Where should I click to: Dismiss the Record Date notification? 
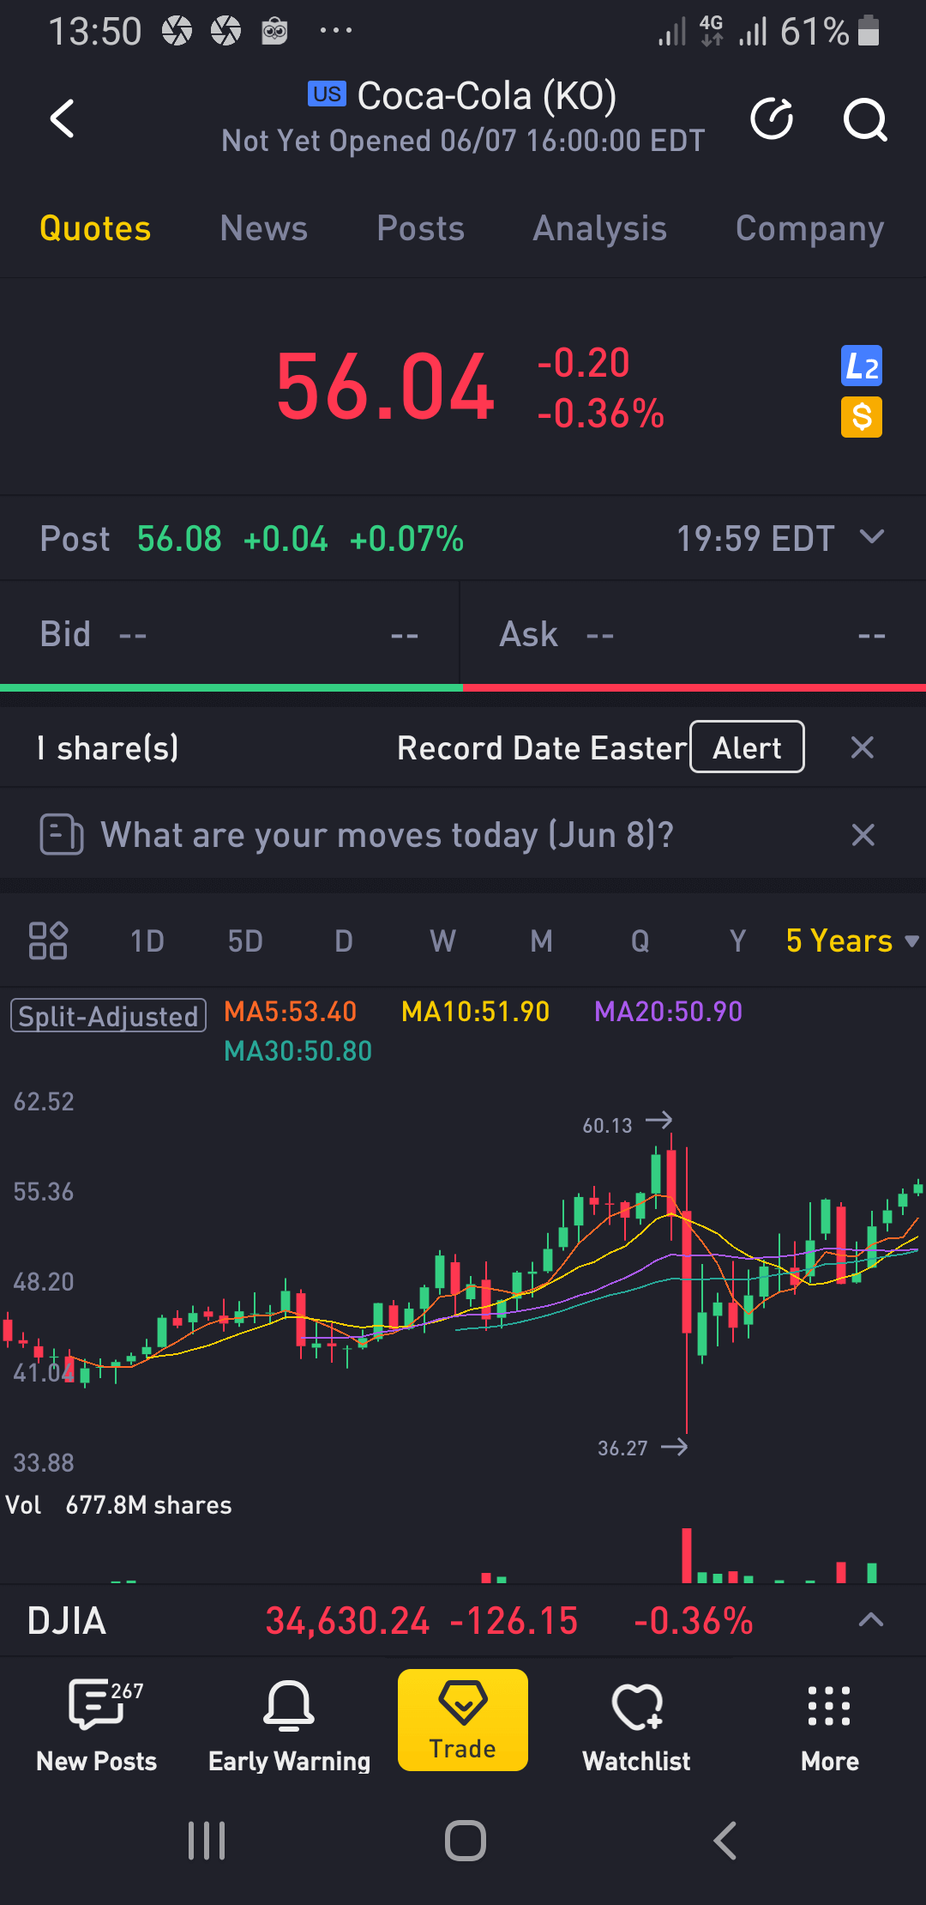pyautogui.click(x=863, y=747)
